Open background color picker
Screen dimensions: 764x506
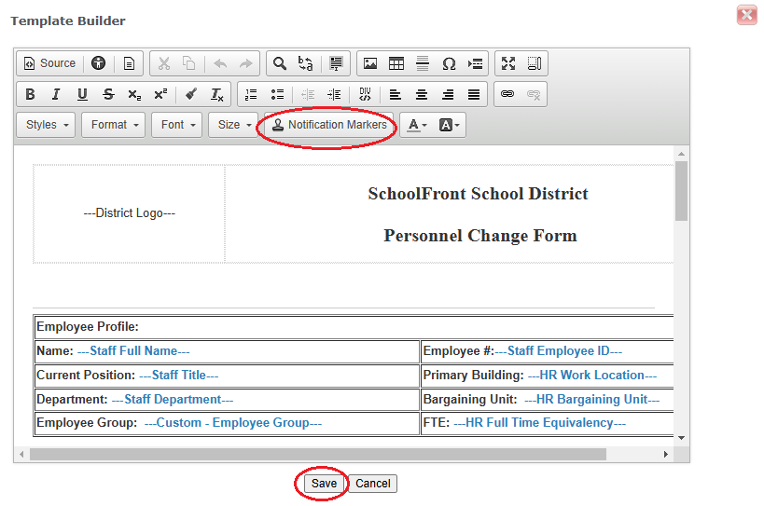[x=449, y=125]
